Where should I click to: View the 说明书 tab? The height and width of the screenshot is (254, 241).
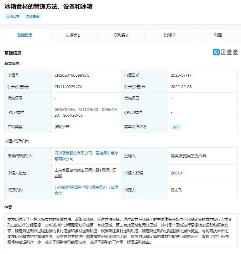169,35
